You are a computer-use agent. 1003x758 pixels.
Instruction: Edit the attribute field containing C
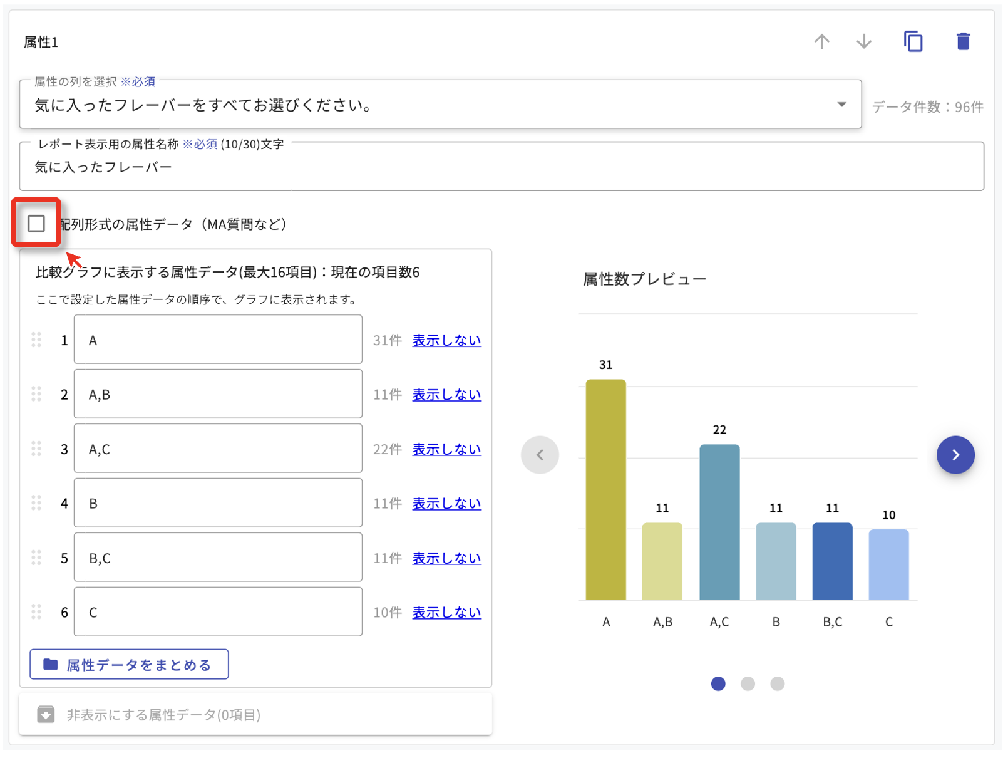tap(218, 612)
